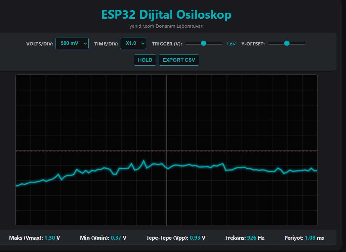This screenshot has height=252, width=346.
Task: Click the TRIGGER (V) slider handle
Action: point(204,43)
